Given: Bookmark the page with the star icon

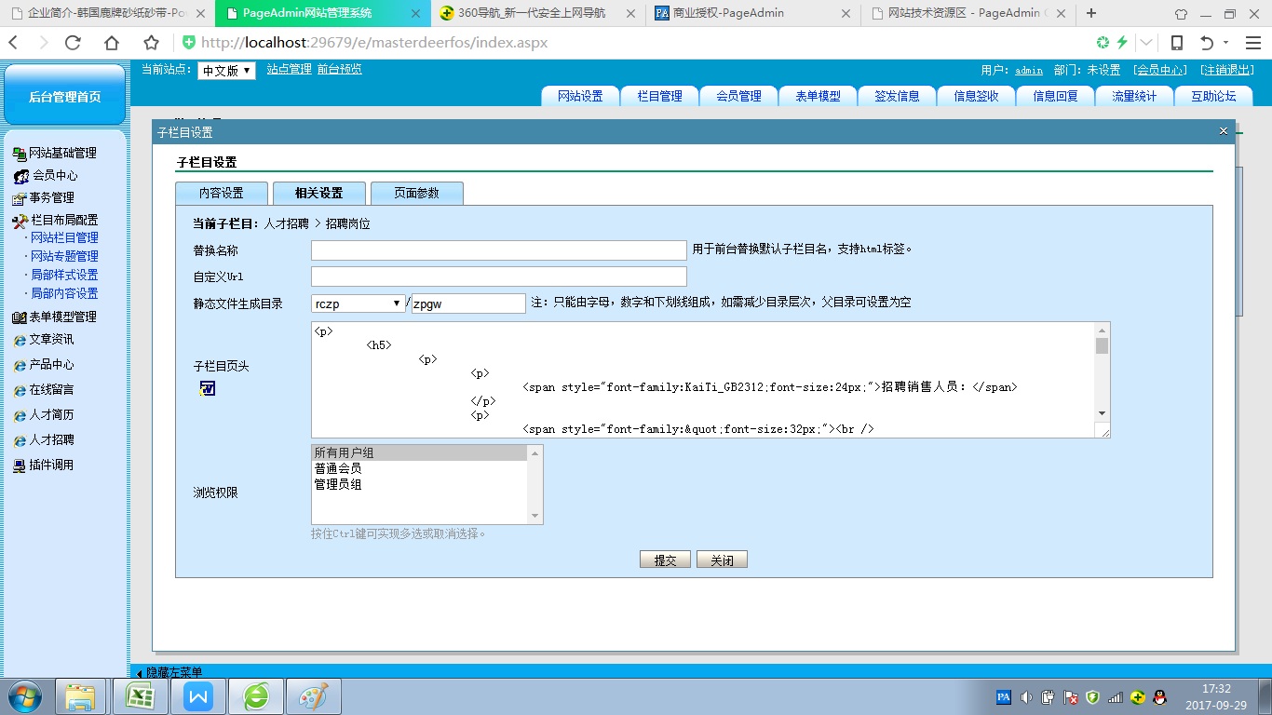Looking at the screenshot, I should pos(151,43).
